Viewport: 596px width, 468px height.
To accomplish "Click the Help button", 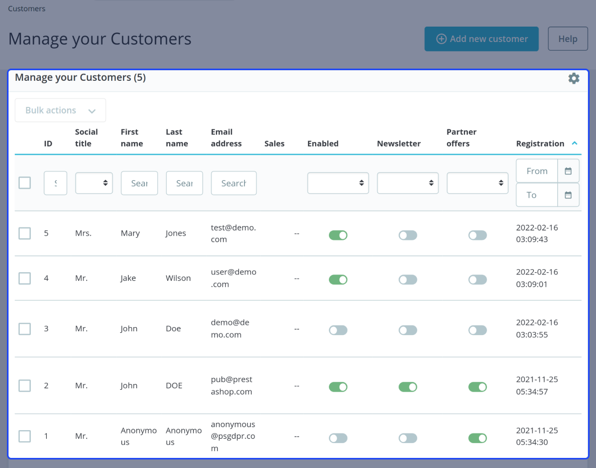I will click(x=568, y=39).
